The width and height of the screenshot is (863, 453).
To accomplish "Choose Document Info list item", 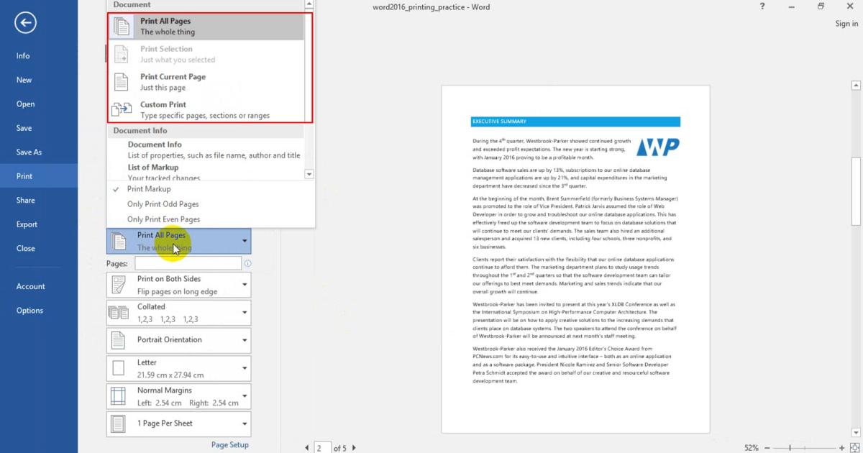I will (x=207, y=150).
